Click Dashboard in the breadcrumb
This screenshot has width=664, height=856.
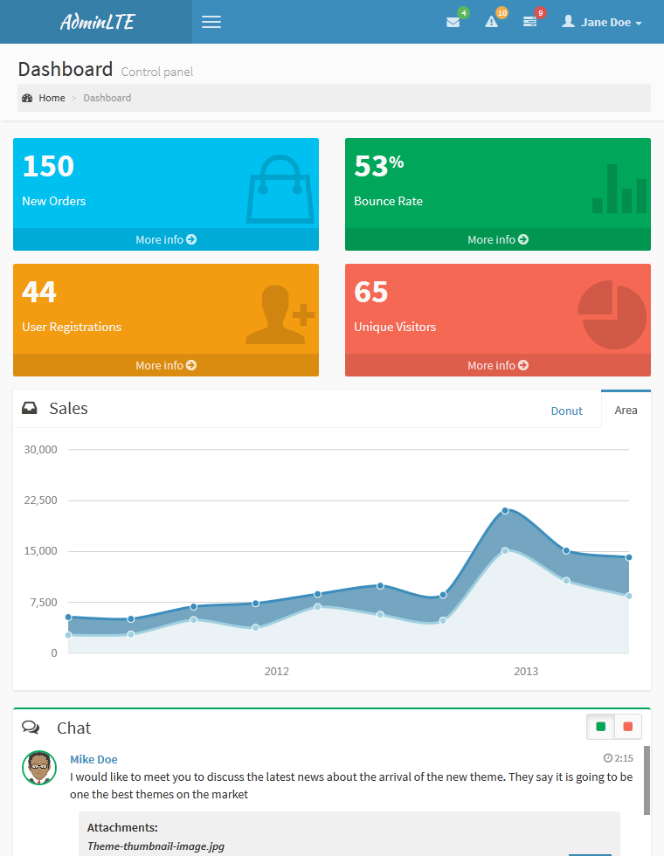point(107,98)
